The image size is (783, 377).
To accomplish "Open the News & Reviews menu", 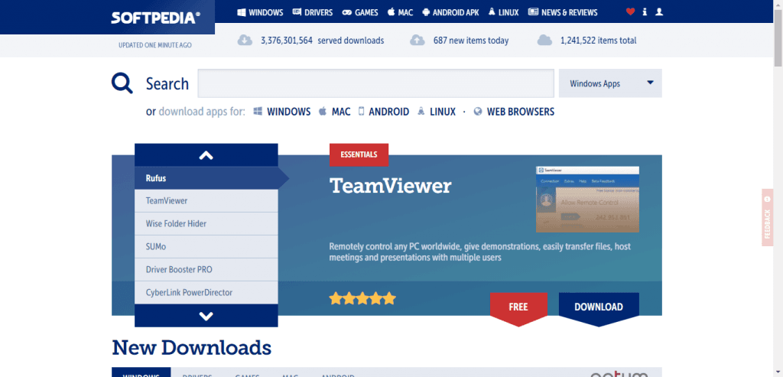I will coord(575,12).
